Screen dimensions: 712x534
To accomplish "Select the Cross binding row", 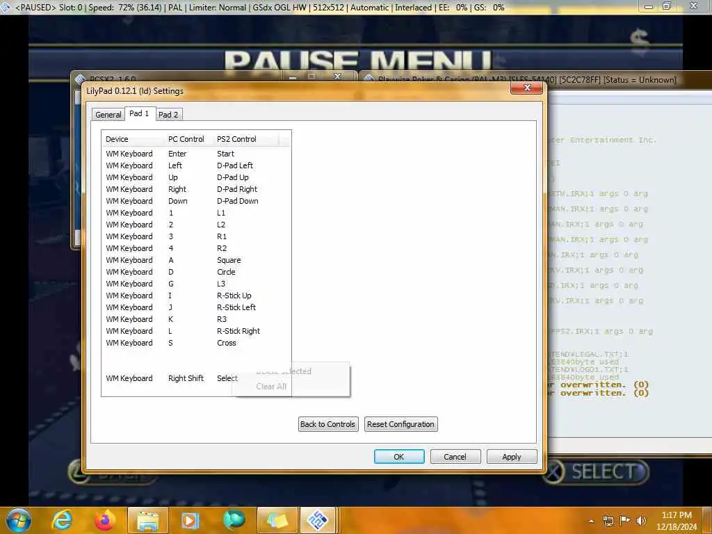I will pyautogui.click(x=195, y=343).
